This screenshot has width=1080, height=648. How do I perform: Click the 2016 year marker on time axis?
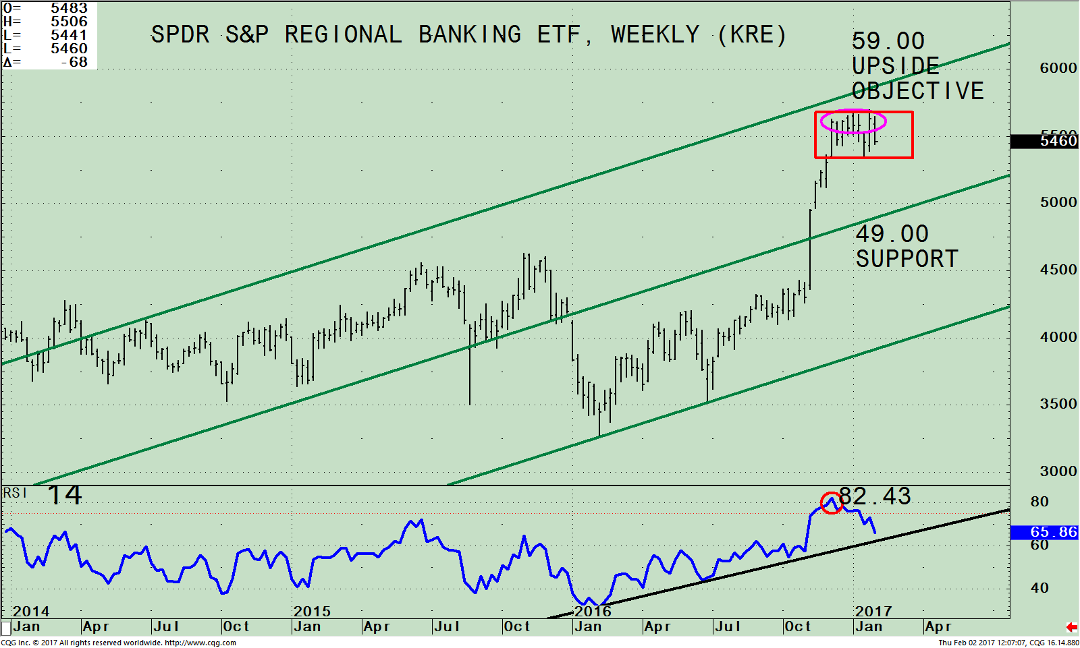tap(593, 612)
